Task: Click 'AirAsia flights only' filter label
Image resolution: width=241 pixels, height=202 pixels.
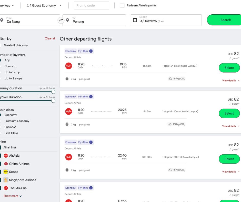Action: click(16, 45)
